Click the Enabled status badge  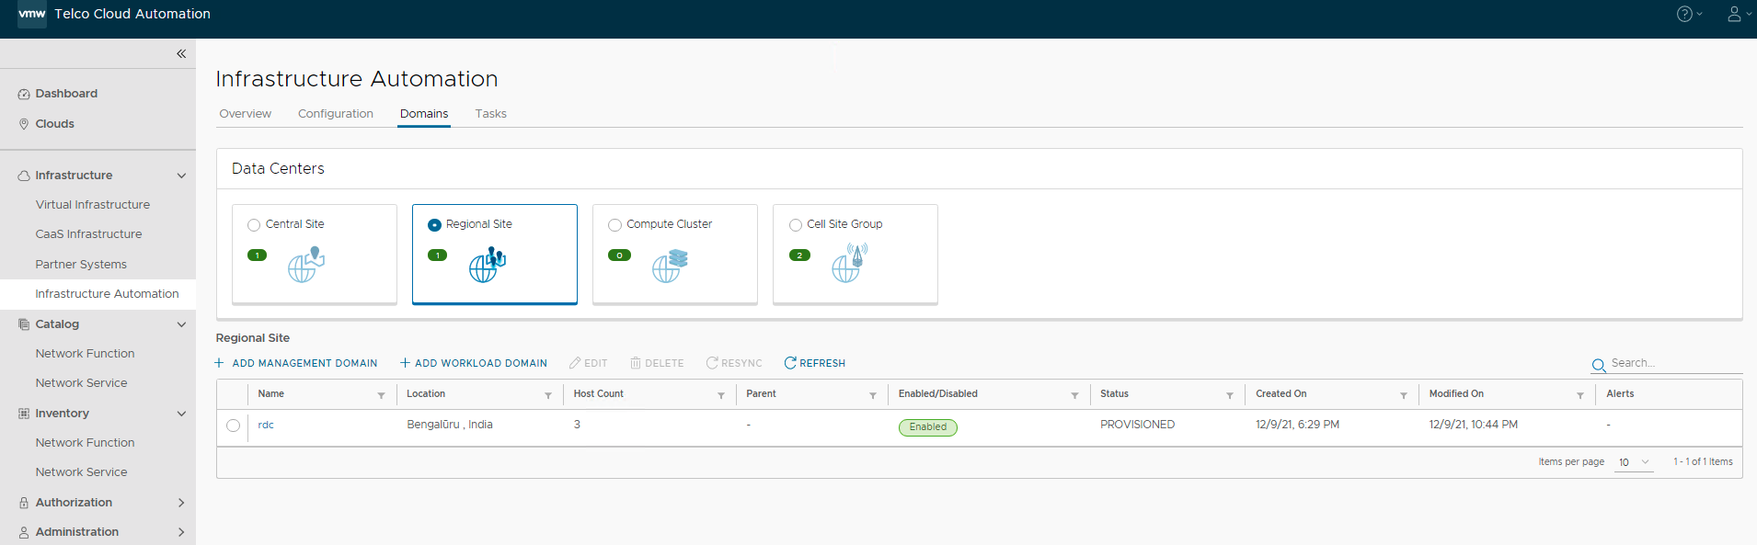tap(928, 427)
